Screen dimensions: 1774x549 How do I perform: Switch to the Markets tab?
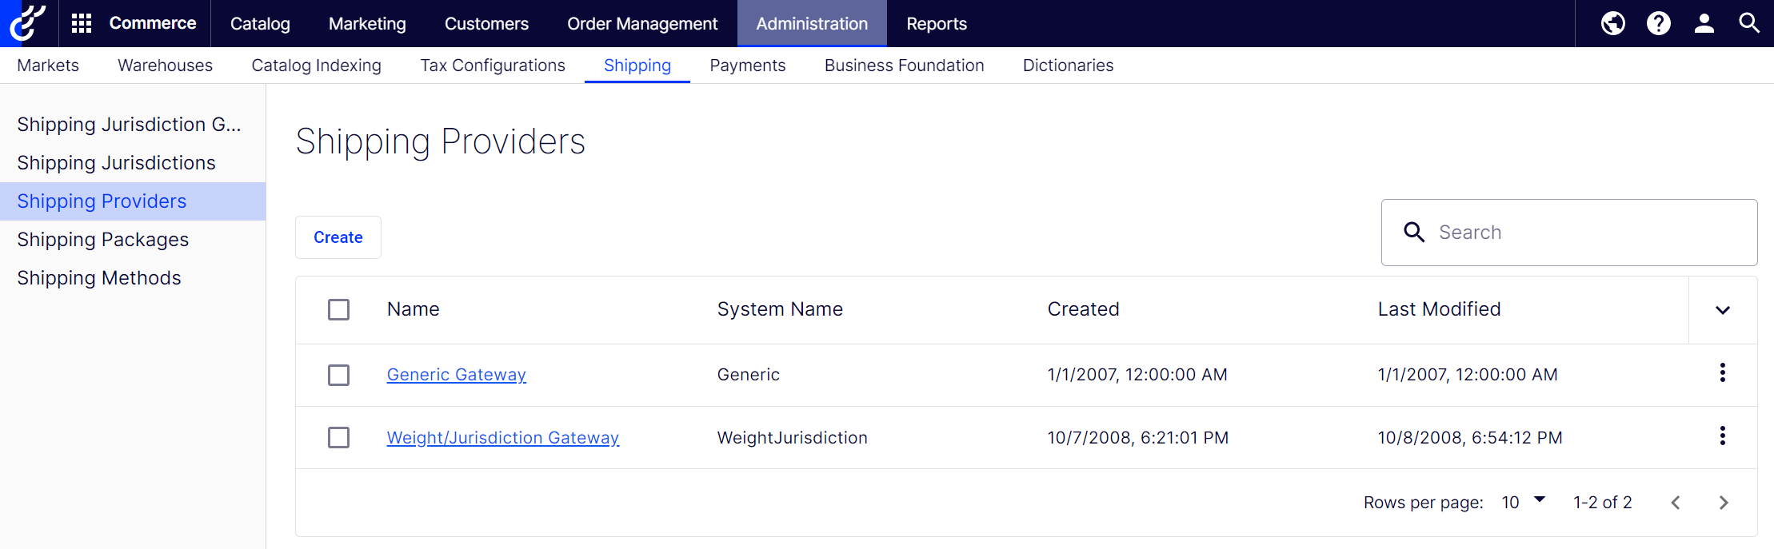point(48,66)
